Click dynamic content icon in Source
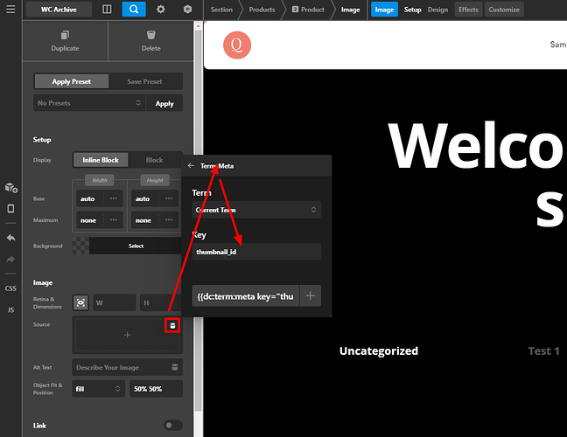 click(172, 326)
